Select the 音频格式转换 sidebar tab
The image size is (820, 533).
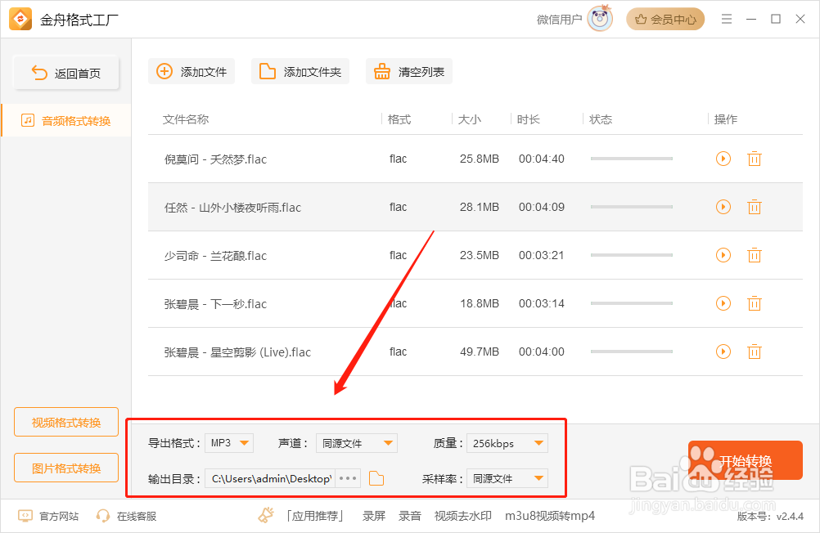tap(65, 119)
